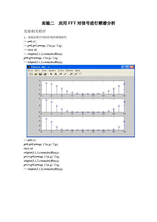Select the Insert Arrow tool
This screenshot has width=157, height=222.
point(60,74)
